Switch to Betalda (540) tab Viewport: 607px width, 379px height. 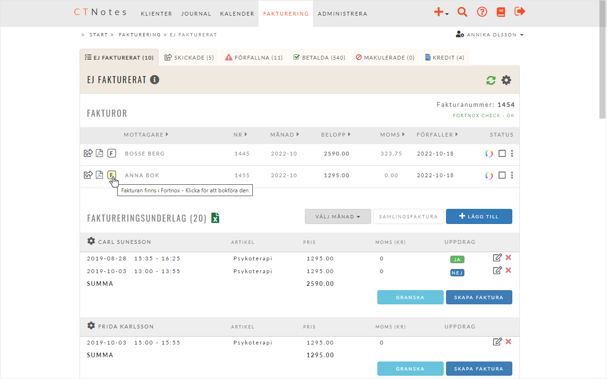pos(320,57)
